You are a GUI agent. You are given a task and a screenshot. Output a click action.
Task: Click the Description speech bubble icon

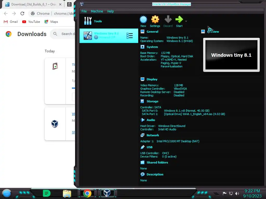(x=143, y=174)
